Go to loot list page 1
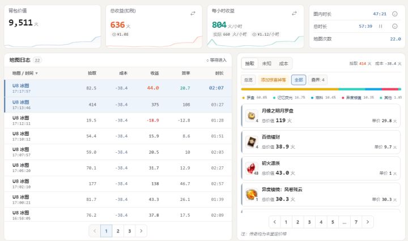Viewport: 408px width, 241px height. click(286, 222)
